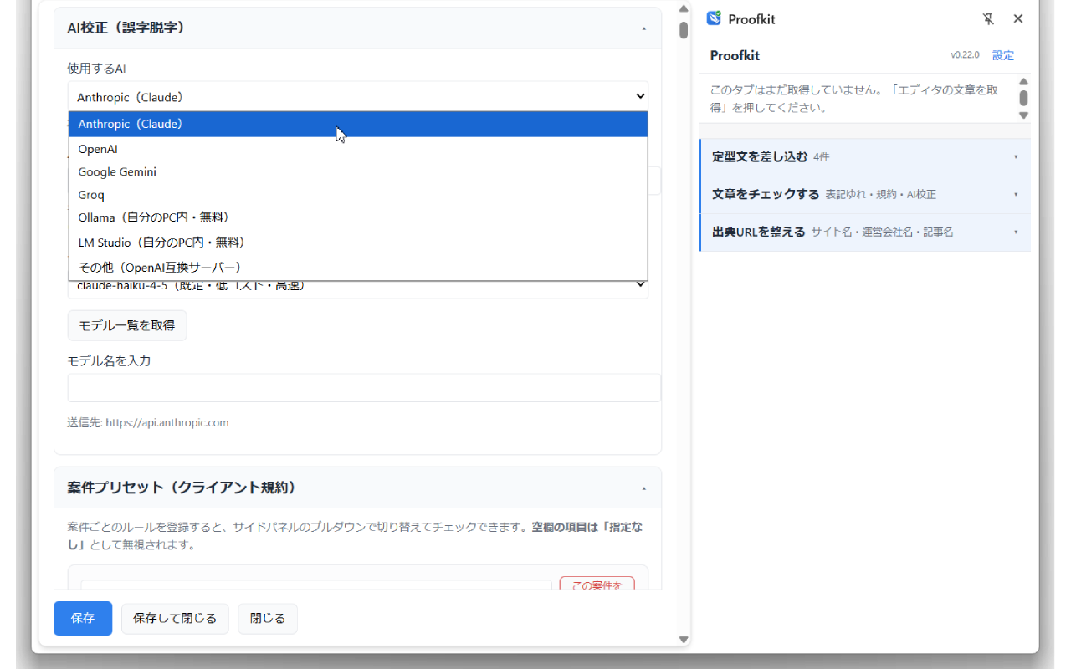Choose Google Gemini option
Screen dimensions: 1071x669
coord(358,171)
